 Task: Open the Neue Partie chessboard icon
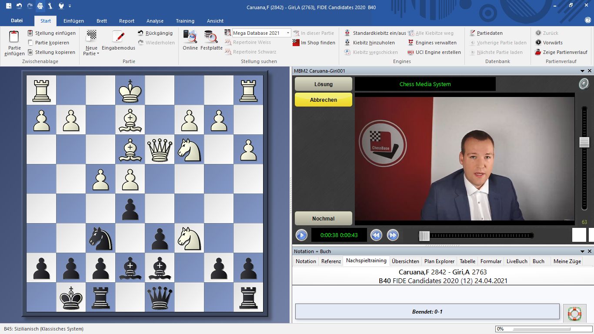coord(91,36)
